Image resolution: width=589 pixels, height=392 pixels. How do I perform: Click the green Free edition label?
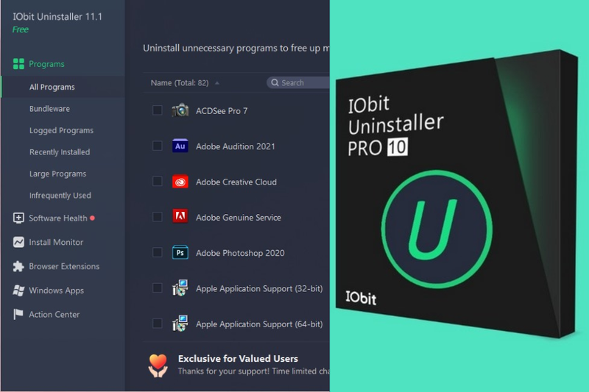(x=21, y=29)
